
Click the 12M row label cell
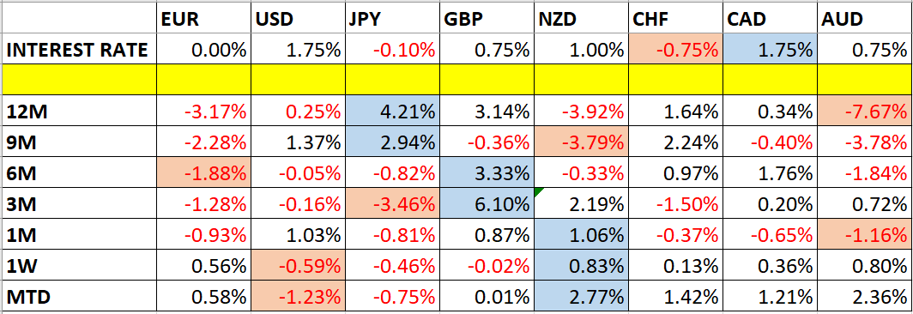(x=79, y=110)
